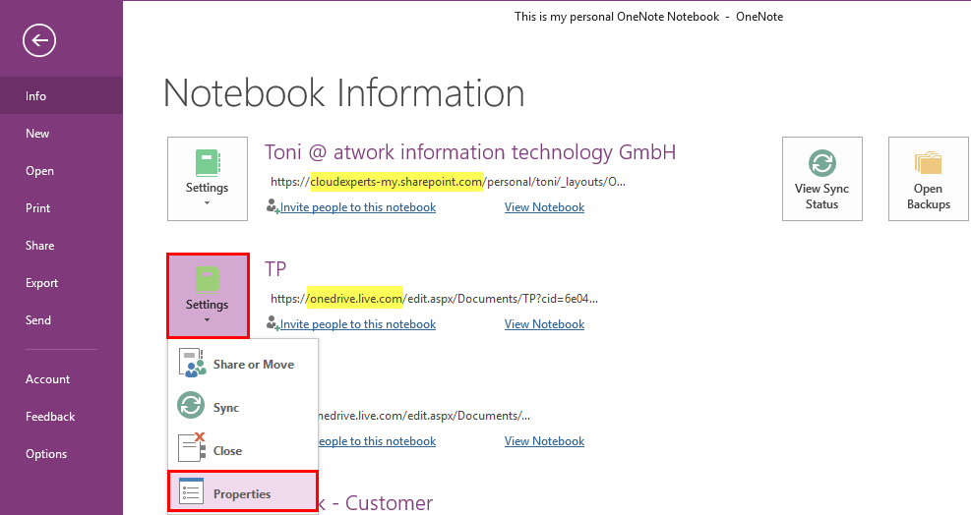Click the View Sync Status icon
971x515 pixels.
[821, 163]
